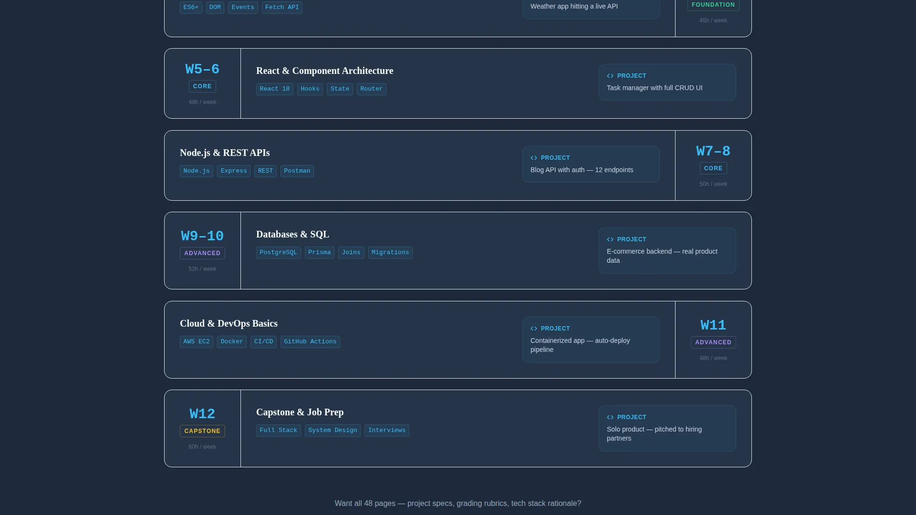
Task: Click the Databases & SQL heading
Action: click(293, 234)
